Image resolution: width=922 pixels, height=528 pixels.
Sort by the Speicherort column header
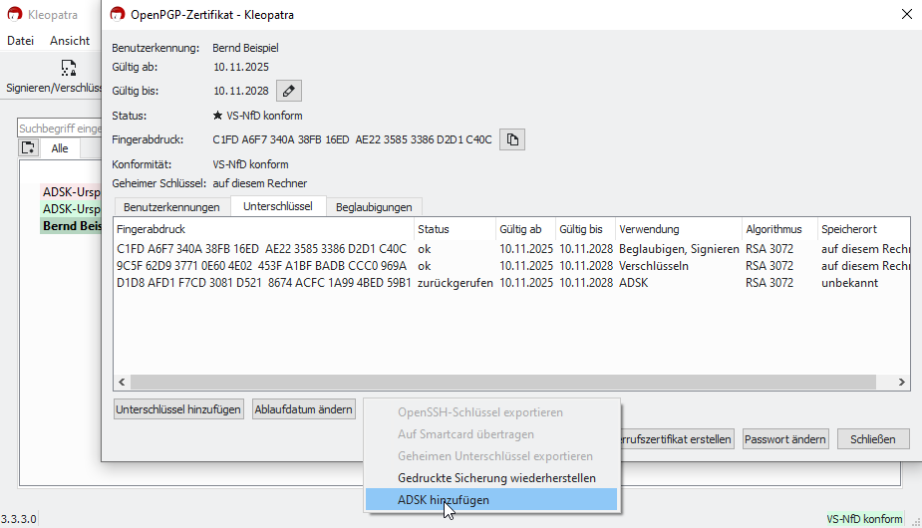tap(863, 229)
